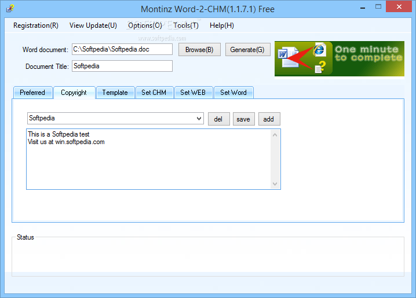Open the Registration(R) menu
This screenshot has height=298, width=416.
(x=36, y=25)
